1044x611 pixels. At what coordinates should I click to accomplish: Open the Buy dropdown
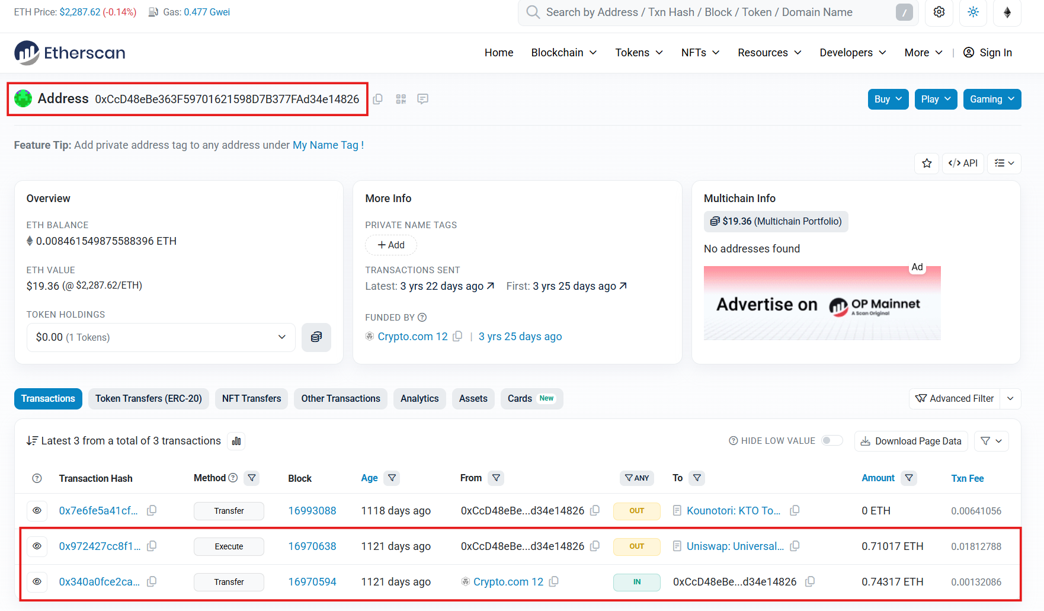click(x=888, y=99)
